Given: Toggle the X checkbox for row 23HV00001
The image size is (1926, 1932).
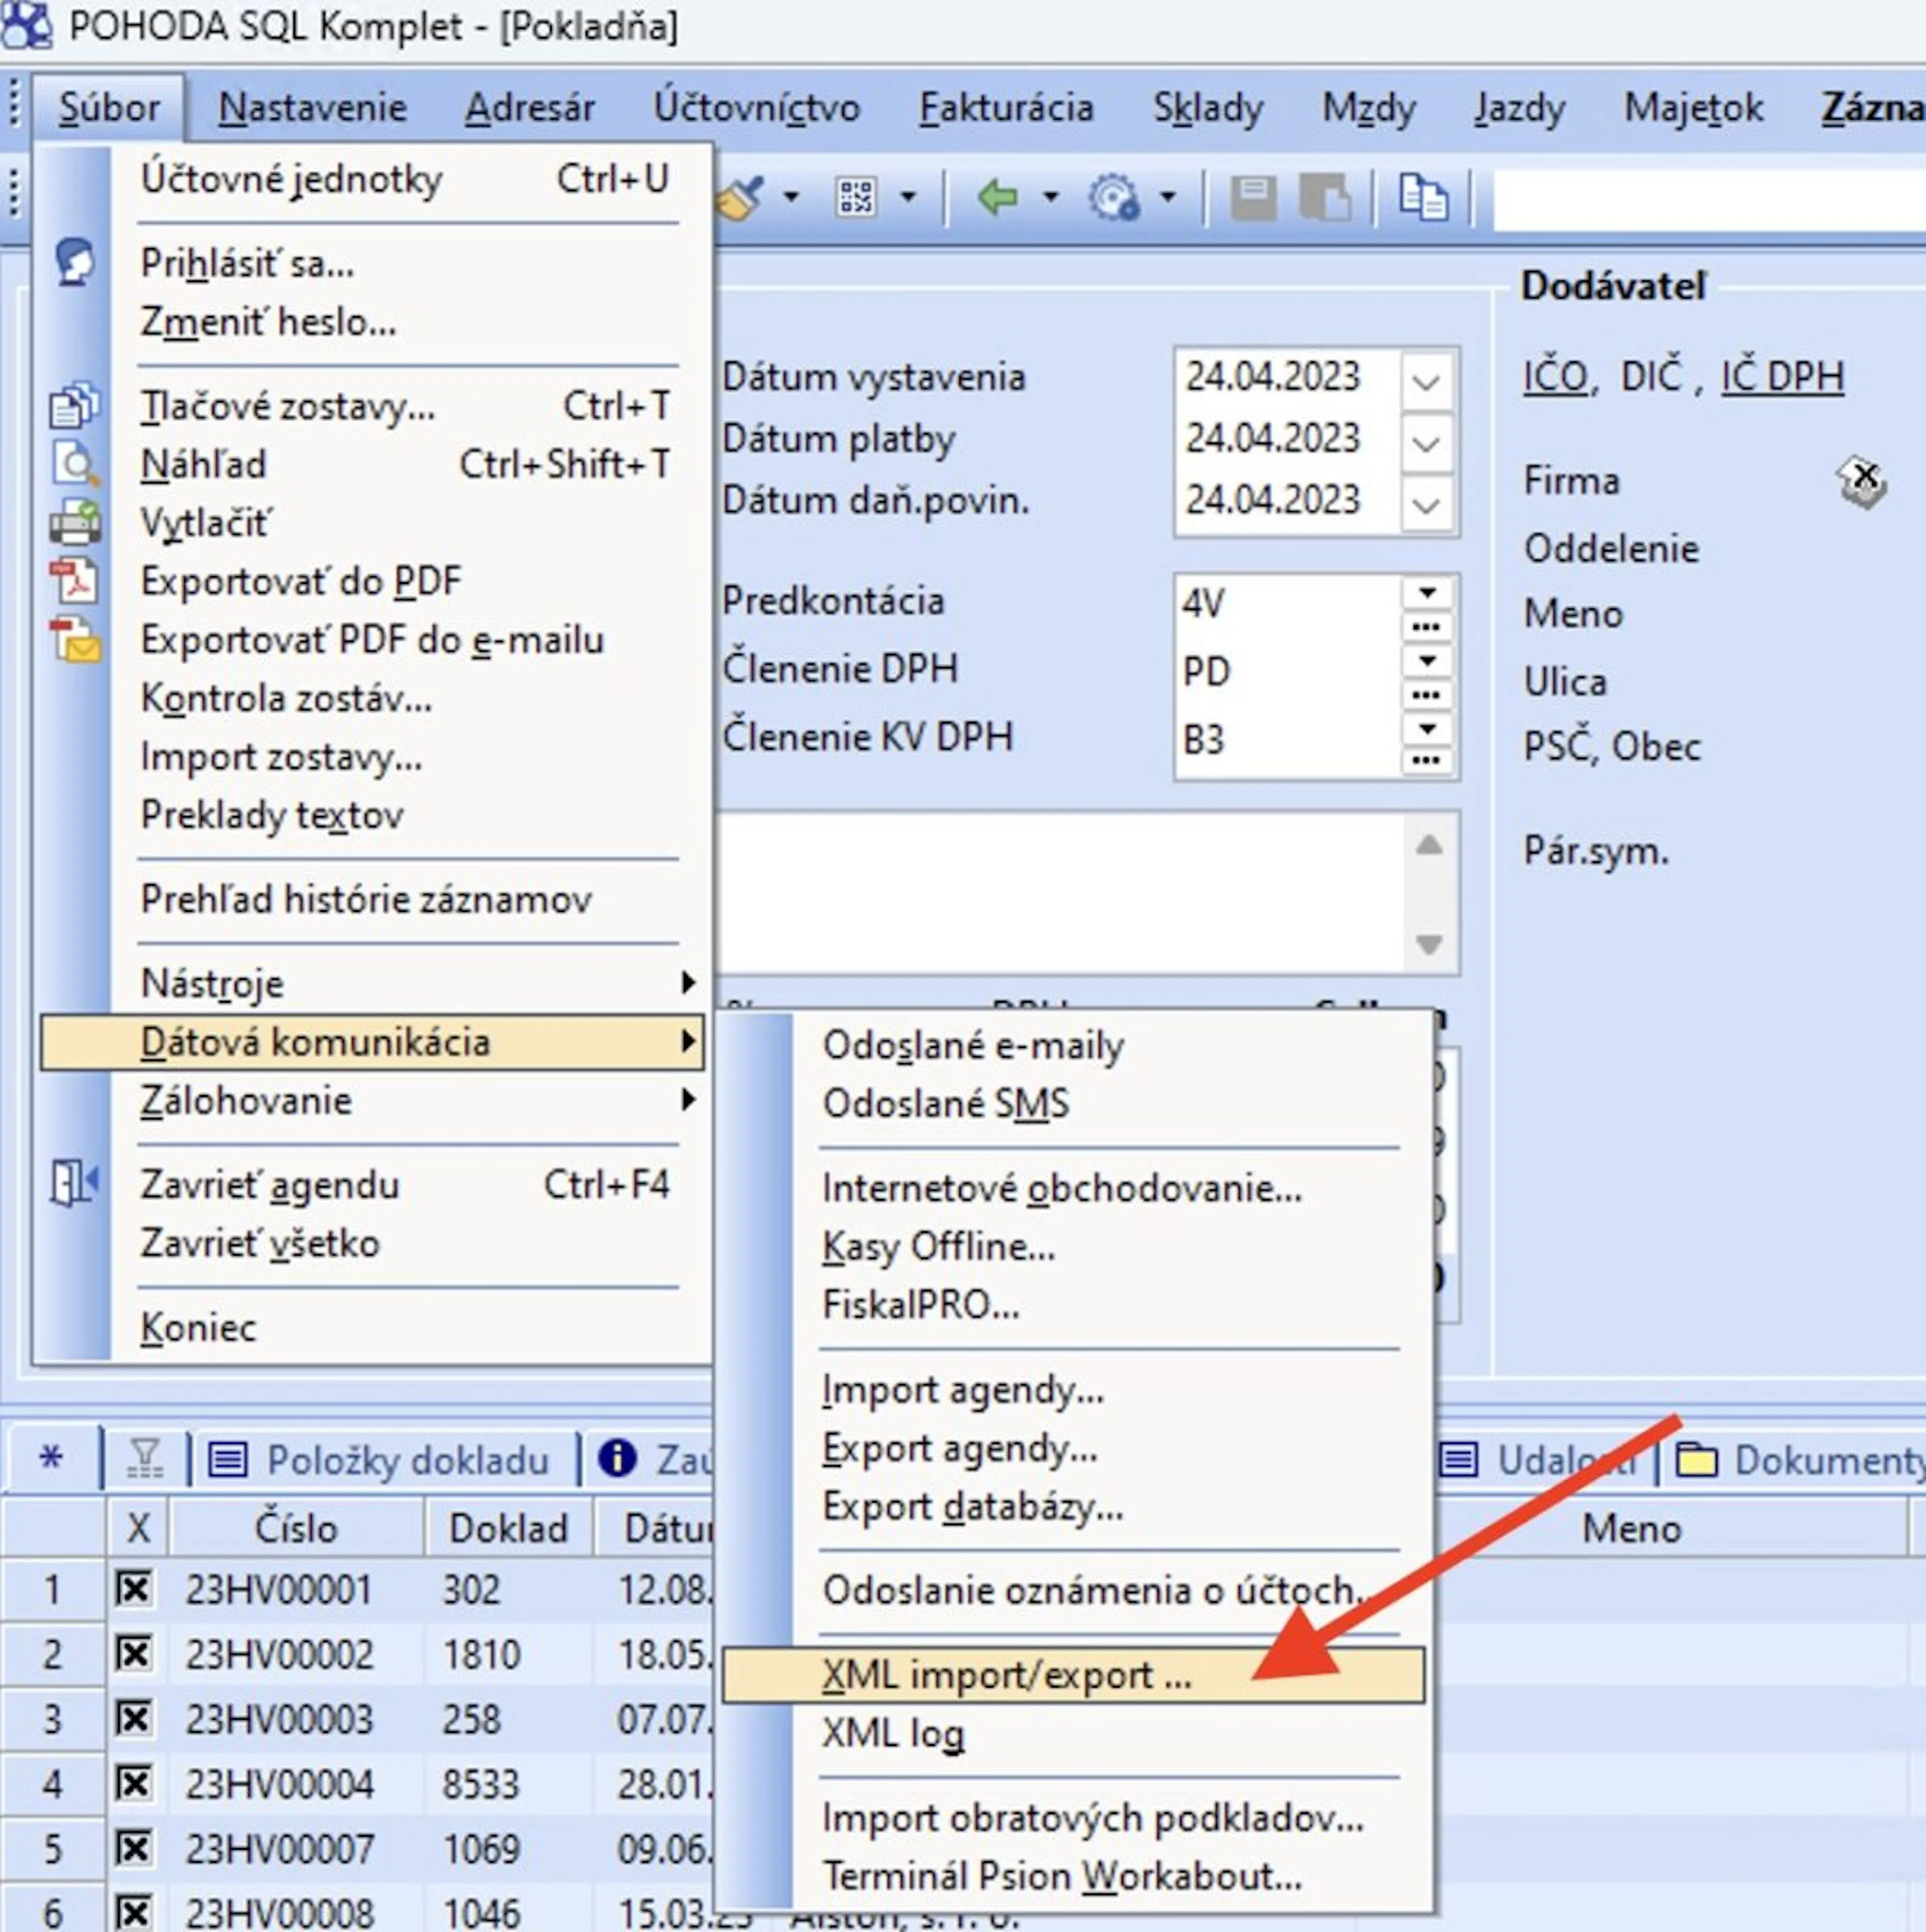Looking at the screenshot, I should tap(133, 1588).
